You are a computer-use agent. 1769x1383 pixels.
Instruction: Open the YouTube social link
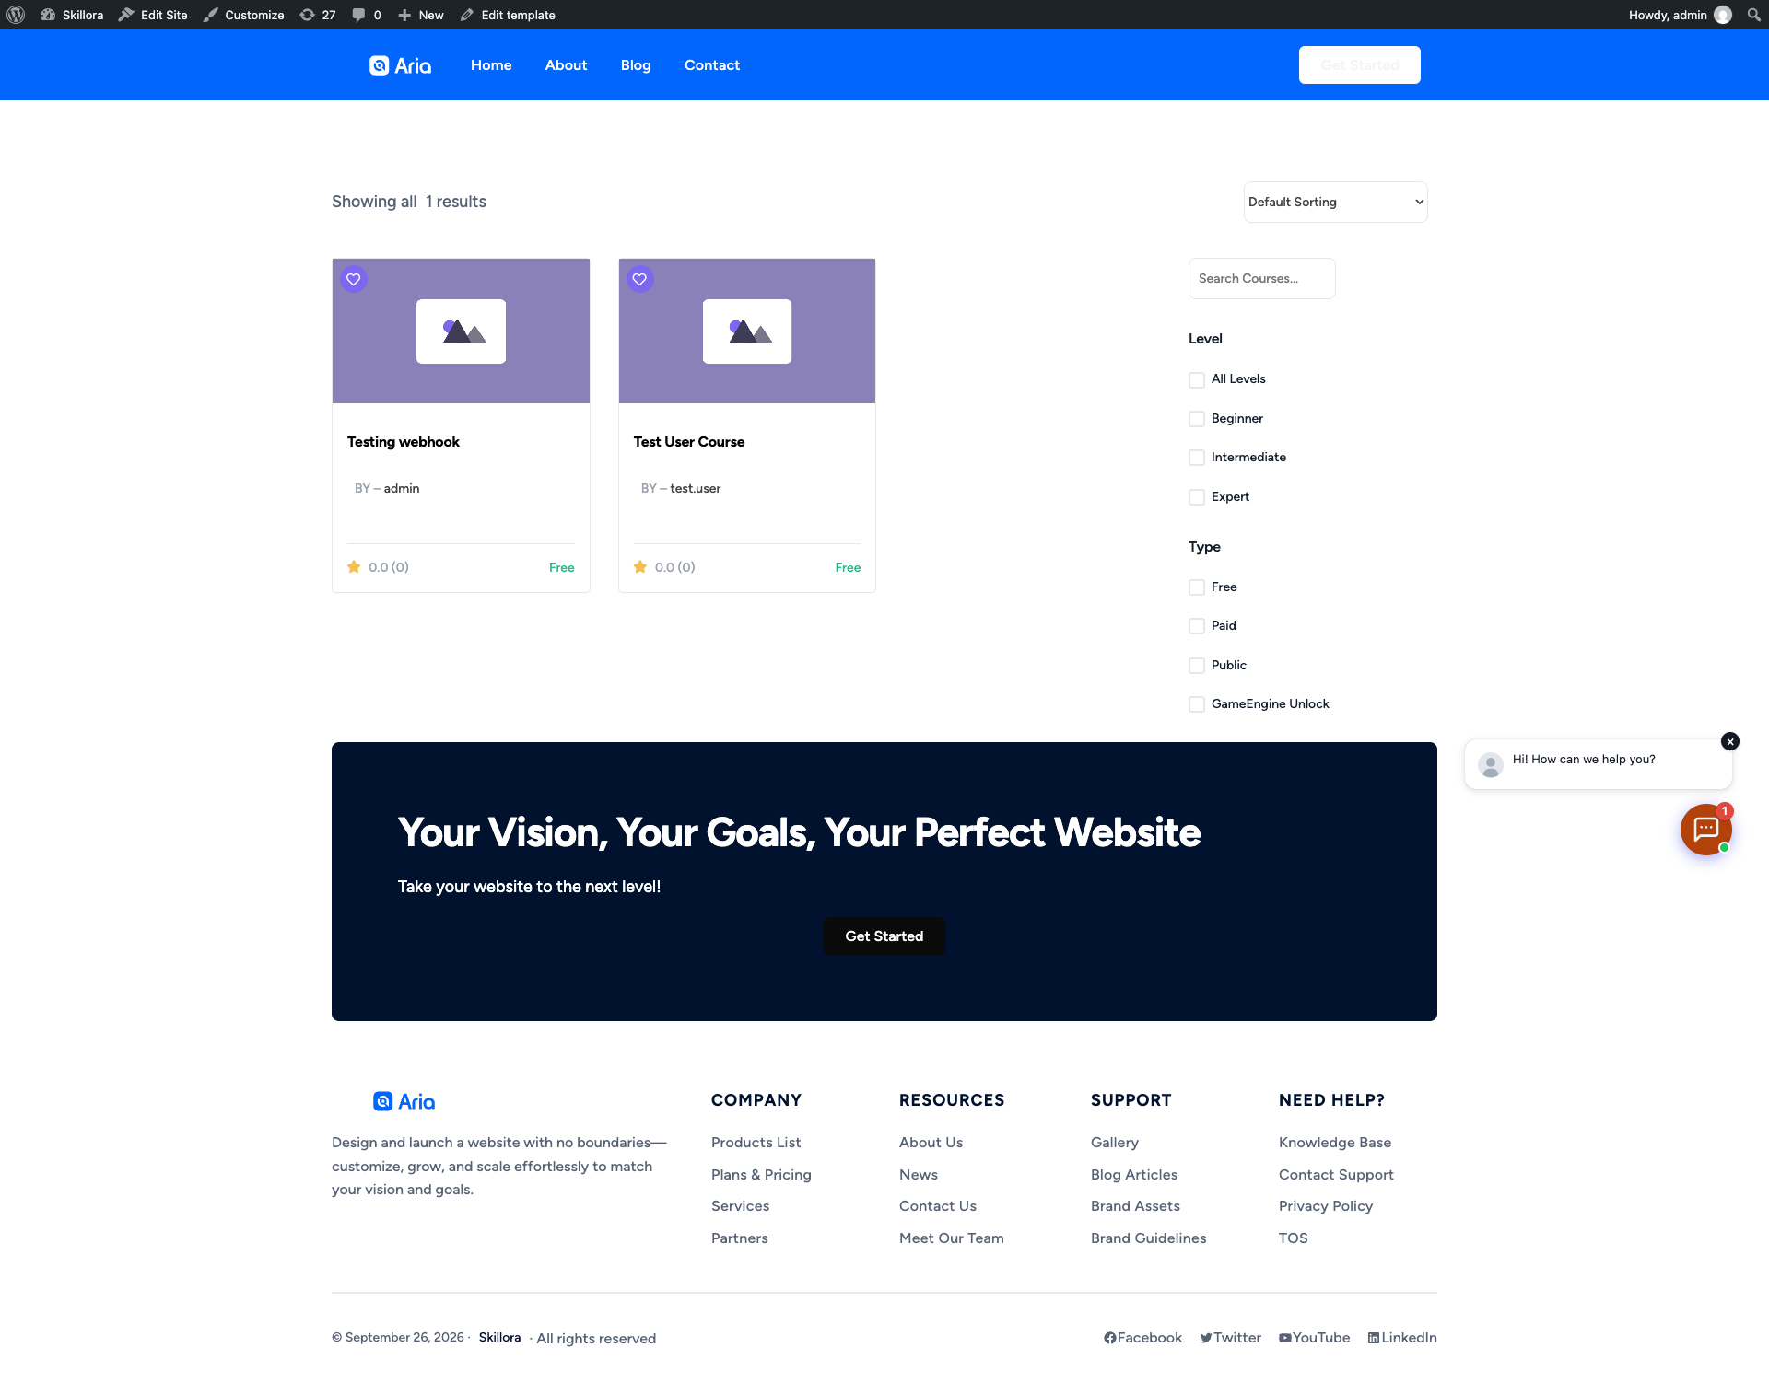click(1314, 1338)
